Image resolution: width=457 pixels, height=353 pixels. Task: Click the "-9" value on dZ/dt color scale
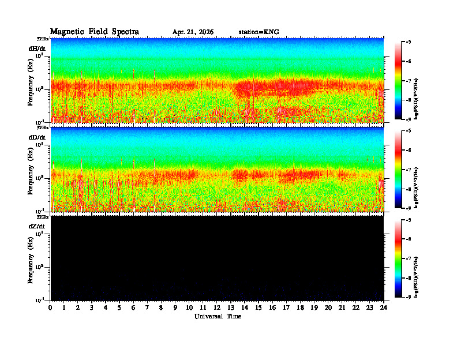coord(409,297)
